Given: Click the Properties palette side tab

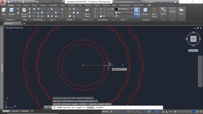Looking at the screenshot, I should click(2, 67).
